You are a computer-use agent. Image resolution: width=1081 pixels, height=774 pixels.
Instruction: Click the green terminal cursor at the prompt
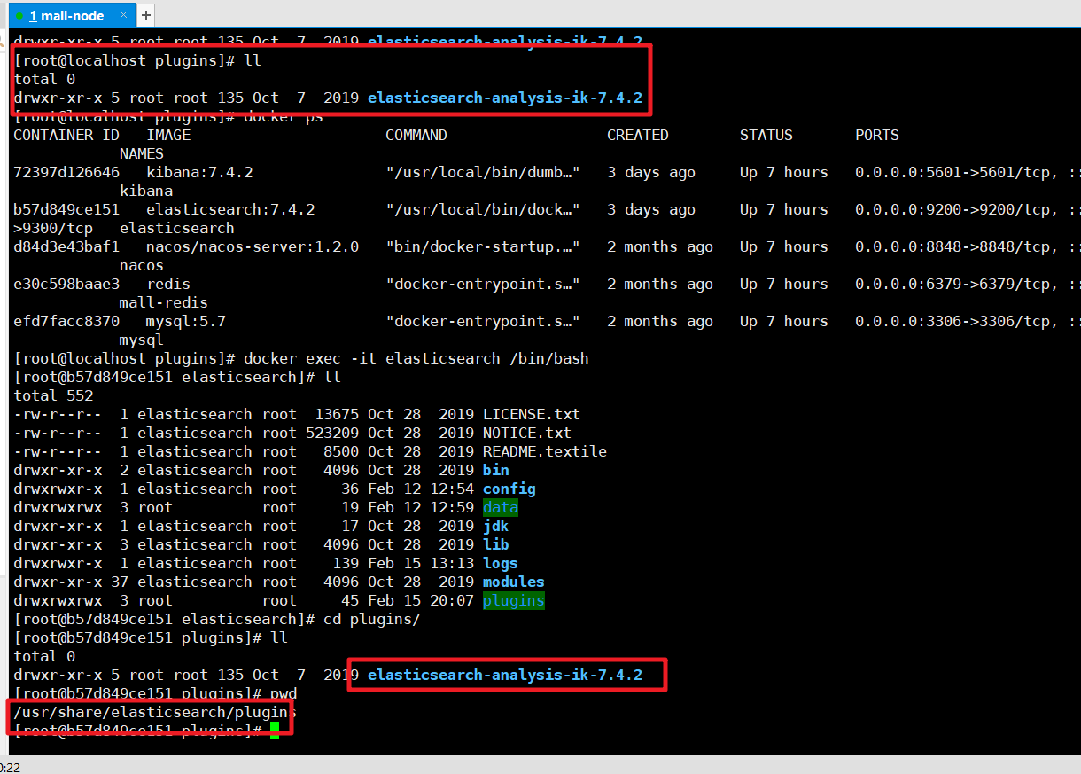275,731
